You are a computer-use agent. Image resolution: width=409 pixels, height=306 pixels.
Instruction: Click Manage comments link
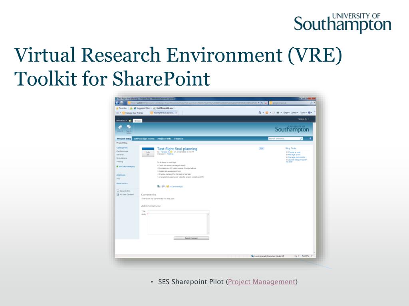coord(296,157)
